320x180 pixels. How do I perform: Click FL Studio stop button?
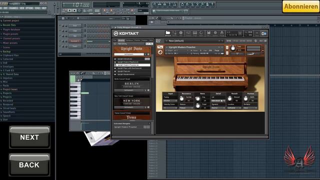(74, 10)
